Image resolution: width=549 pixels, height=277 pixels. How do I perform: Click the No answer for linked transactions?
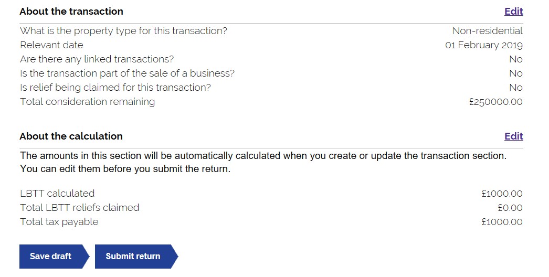[x=516, y=59]
